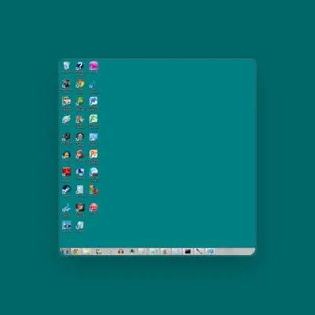This screenshot has height=315, width=315.
Task: Select the red music note desktop shortcut
Action: (x=94, y=207)
